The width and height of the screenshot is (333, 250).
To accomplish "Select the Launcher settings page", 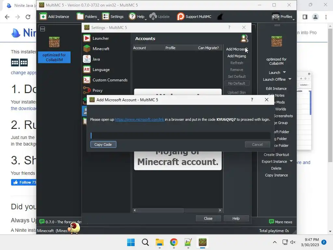I will [101, 38].
